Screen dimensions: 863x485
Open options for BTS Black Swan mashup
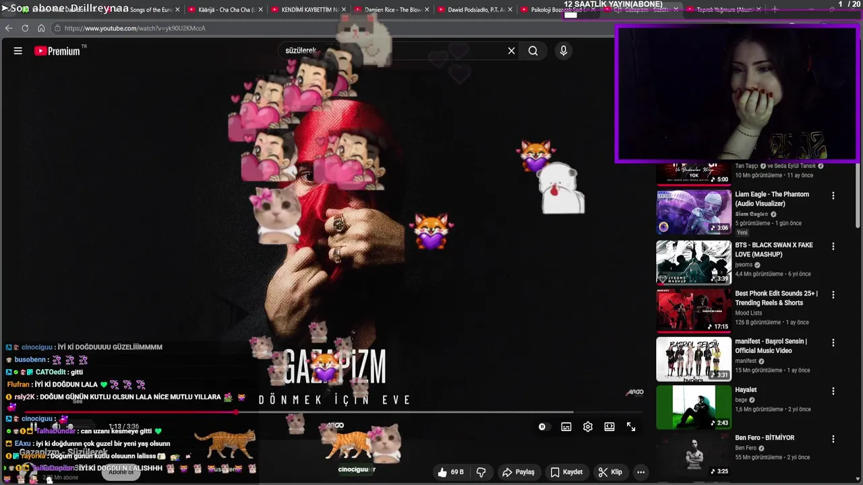pos(833,247)
